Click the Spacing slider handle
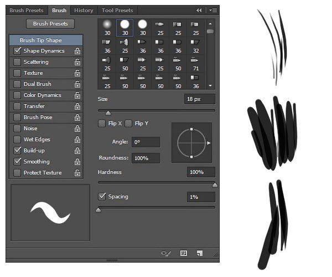332x277 pixels. pyautogui.click(x=98, y=210)
